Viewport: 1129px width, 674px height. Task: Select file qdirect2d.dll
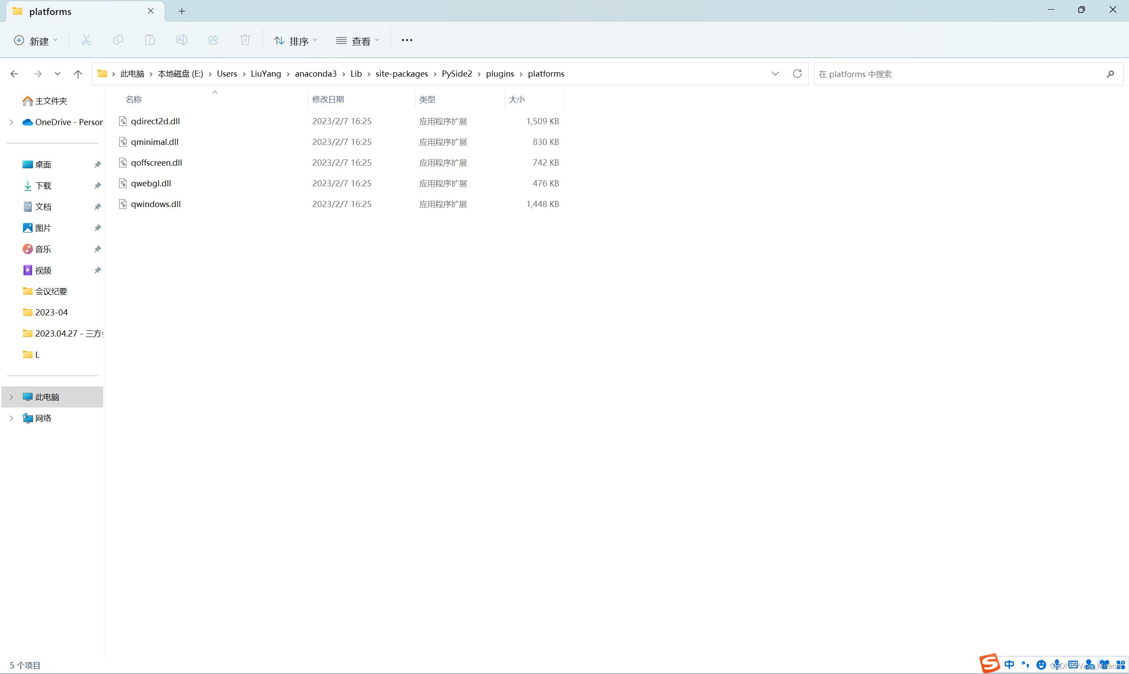pos(156,121)
